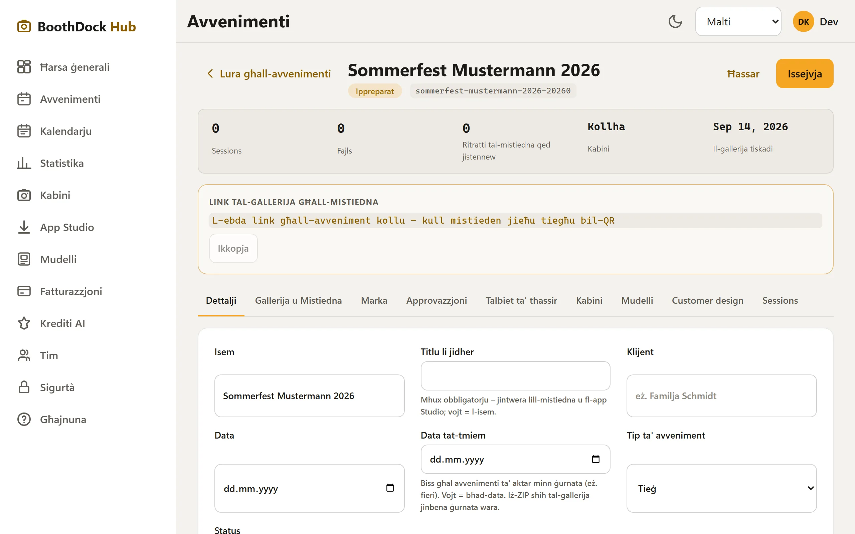Click the Issejvja save button

pyautogui.click(x=805, y=73)
